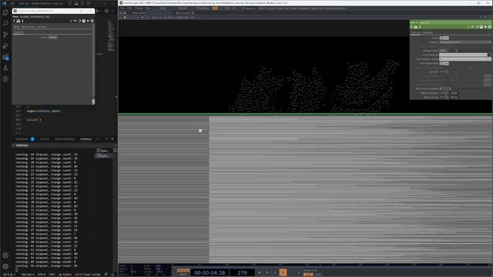Toggle the Reset Channels switch
The width and height of the screenshot is (493, 277).
(x=444, y=93)
